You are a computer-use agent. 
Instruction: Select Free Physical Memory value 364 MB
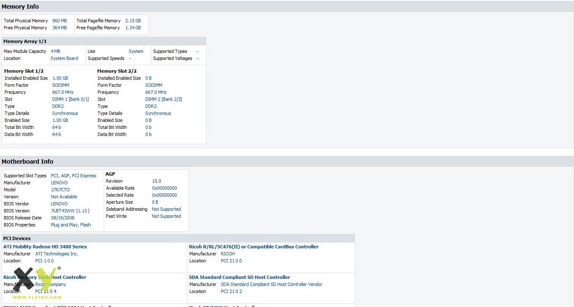coord(60,28)
